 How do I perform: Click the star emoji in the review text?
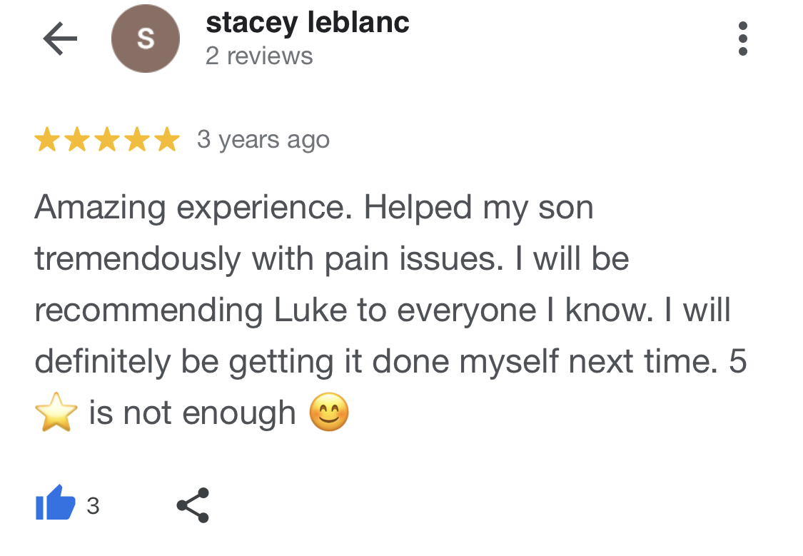click(x=56, y=412)
